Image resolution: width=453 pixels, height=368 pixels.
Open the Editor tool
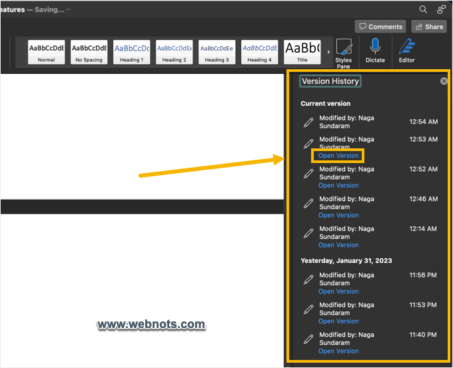(406, 51)
